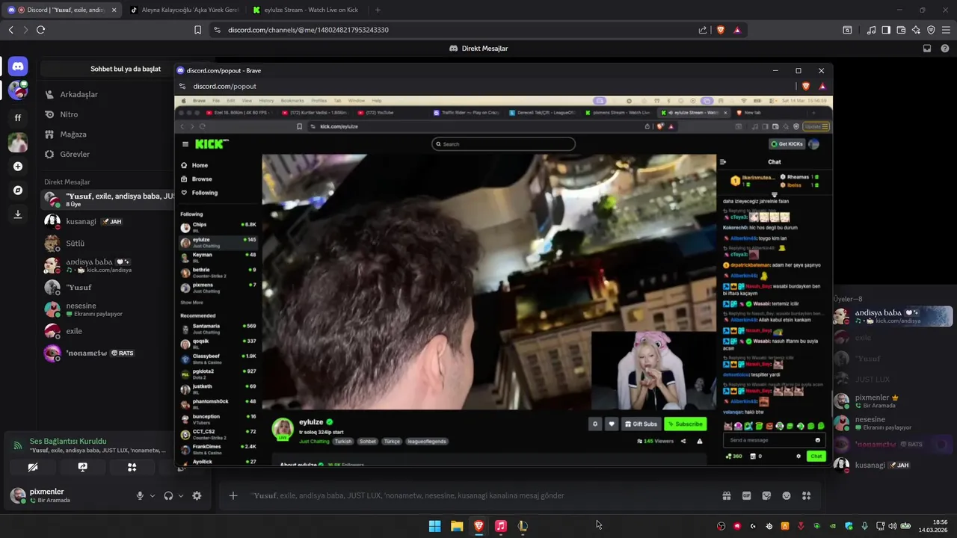
Task: Mute the microphone in user panel
Action: [x=140, y=495]
